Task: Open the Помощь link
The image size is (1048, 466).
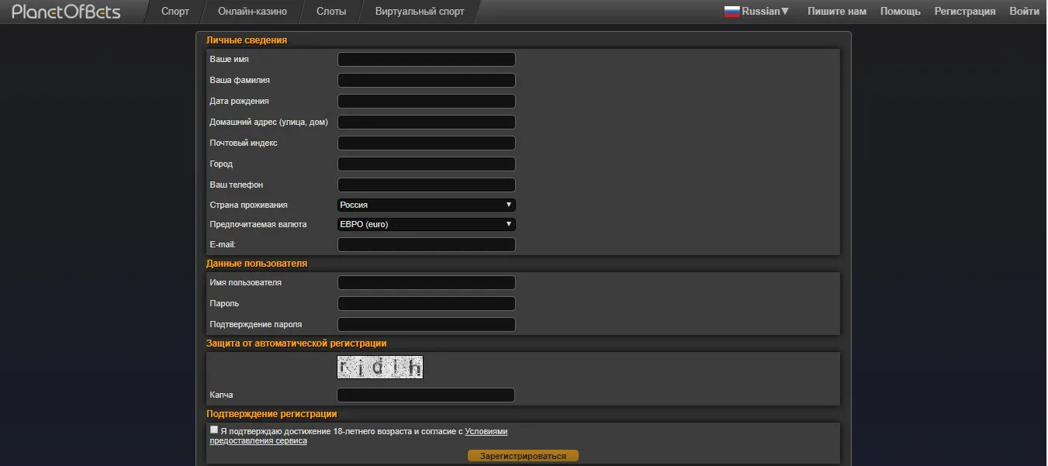Action: pos(901,12)
